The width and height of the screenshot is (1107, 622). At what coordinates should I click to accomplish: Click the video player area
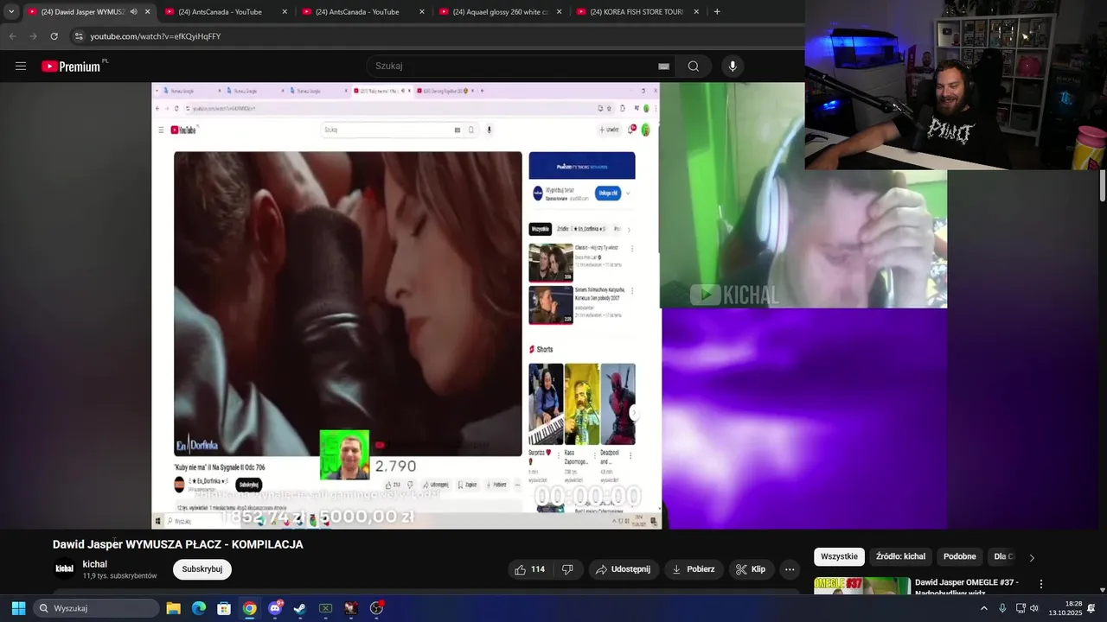(549, 306)
